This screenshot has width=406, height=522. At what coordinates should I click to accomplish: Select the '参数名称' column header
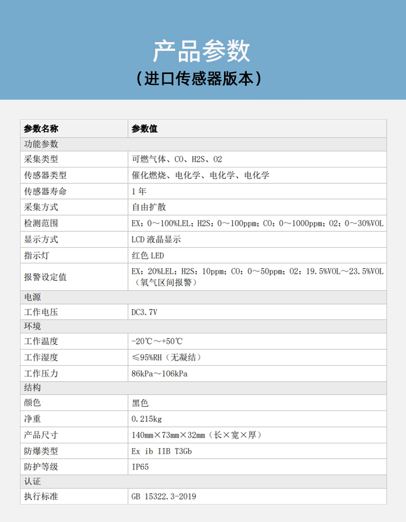(x=41, y=128)
